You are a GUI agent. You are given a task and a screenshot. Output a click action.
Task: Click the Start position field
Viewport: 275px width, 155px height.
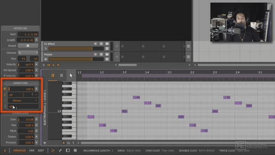click(x=28, y=34)
